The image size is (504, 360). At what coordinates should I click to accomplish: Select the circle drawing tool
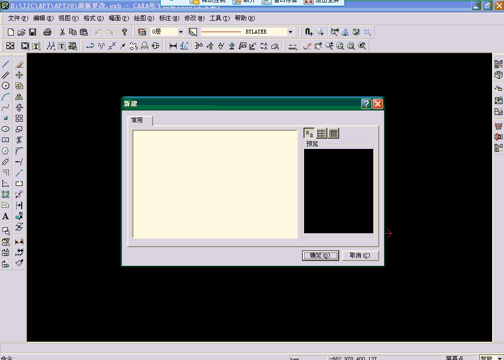point(5,86)
